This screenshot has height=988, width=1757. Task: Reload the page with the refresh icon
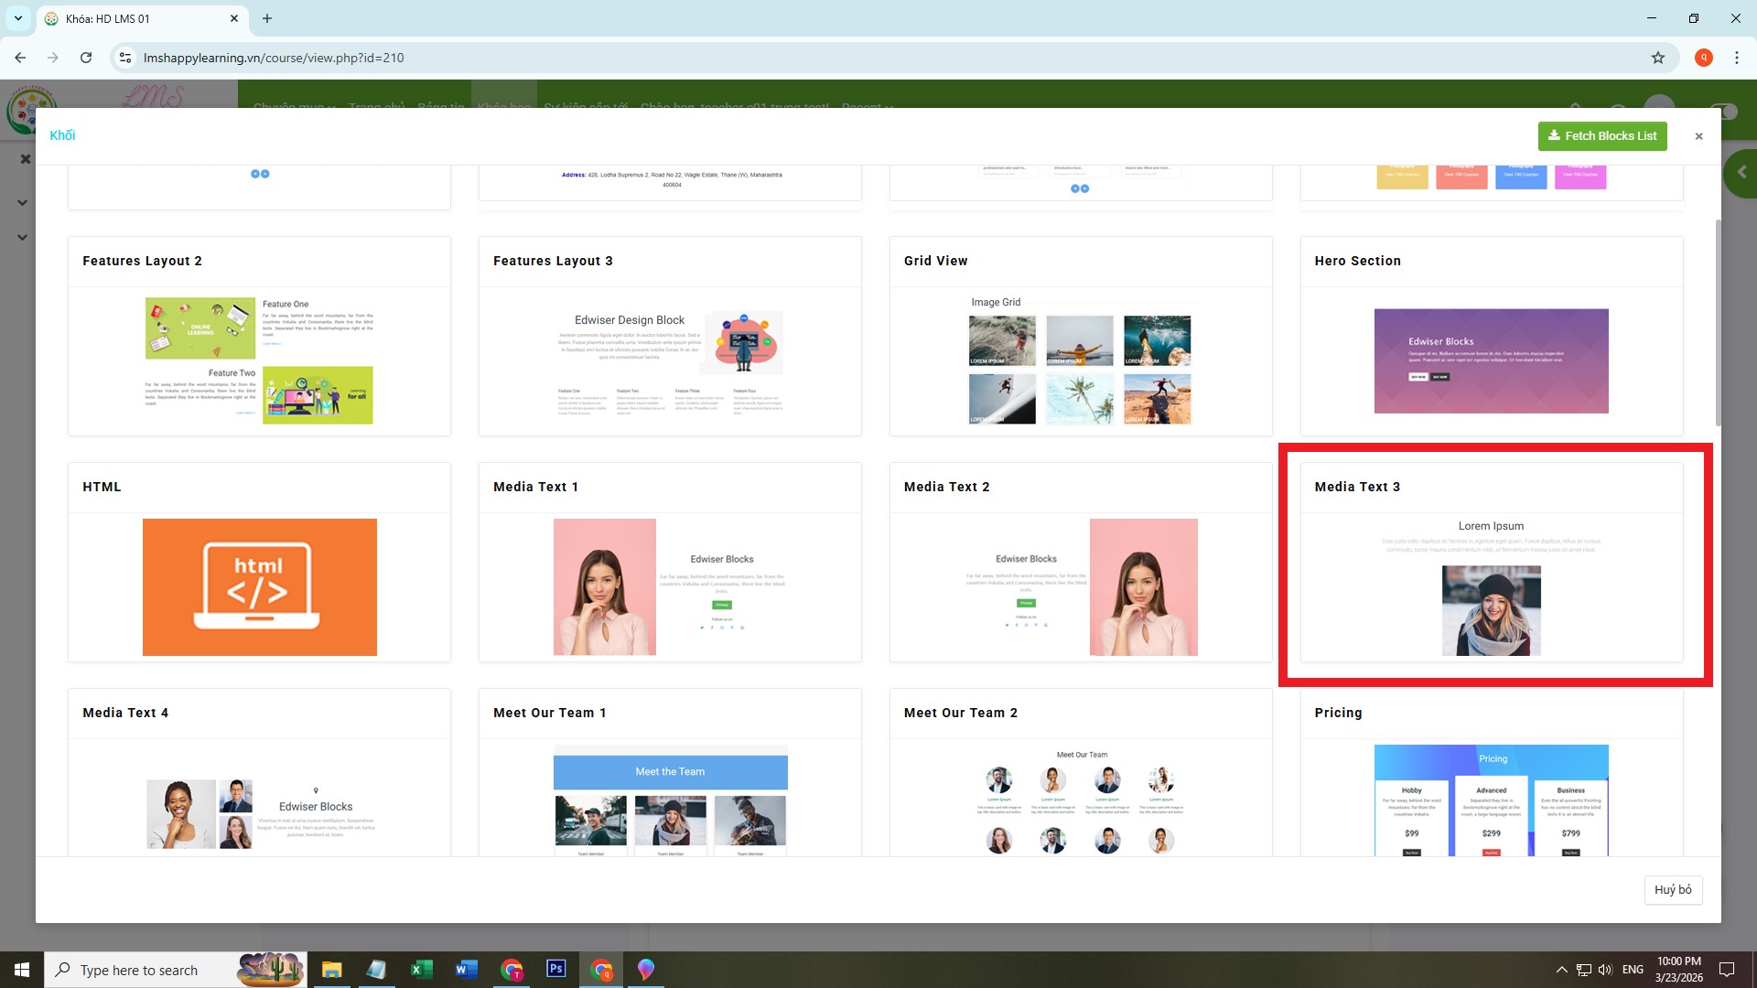86,58
